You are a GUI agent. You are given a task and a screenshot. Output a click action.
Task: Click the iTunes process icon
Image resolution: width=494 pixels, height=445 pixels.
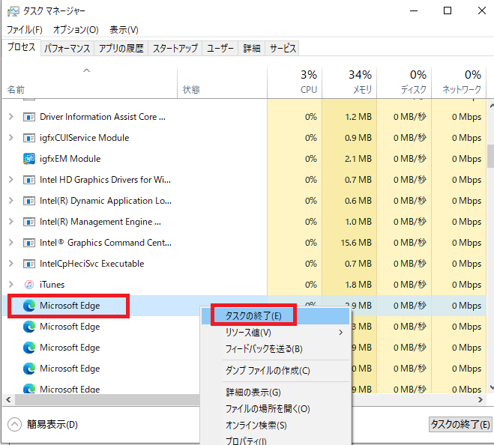tap(29, 285)
